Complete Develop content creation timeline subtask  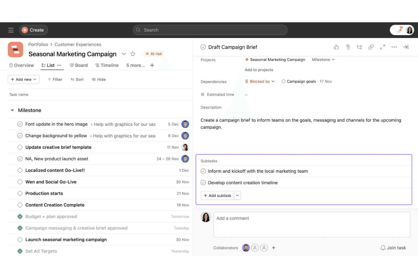point(203,183)
